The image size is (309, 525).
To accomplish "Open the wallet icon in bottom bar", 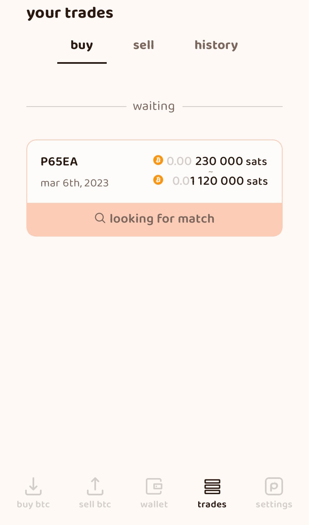I will point(154,486).
